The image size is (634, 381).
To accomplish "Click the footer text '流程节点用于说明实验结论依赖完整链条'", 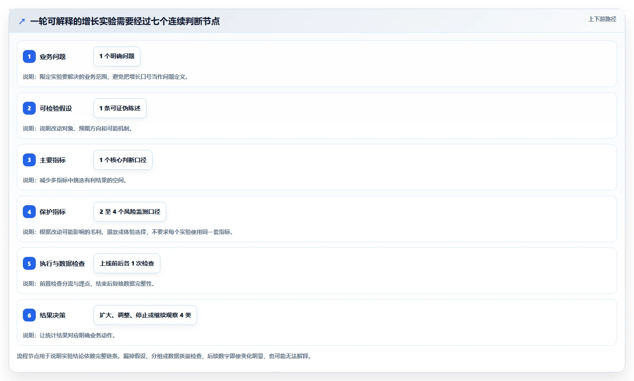I will click(67, 356).
